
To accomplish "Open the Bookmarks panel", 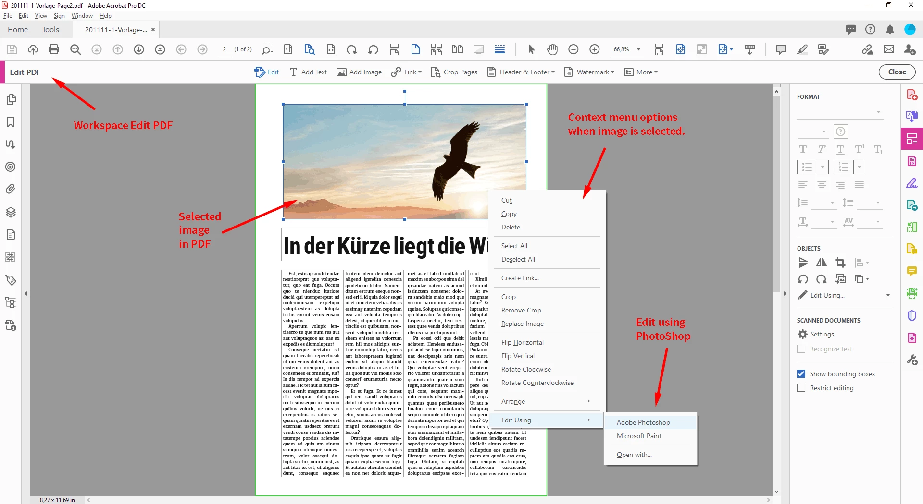I will [11, 122].
